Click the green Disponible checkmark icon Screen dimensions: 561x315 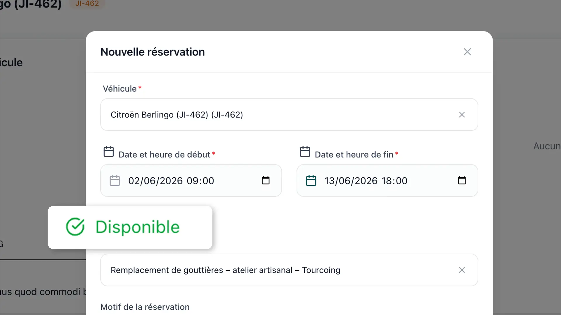75,227
